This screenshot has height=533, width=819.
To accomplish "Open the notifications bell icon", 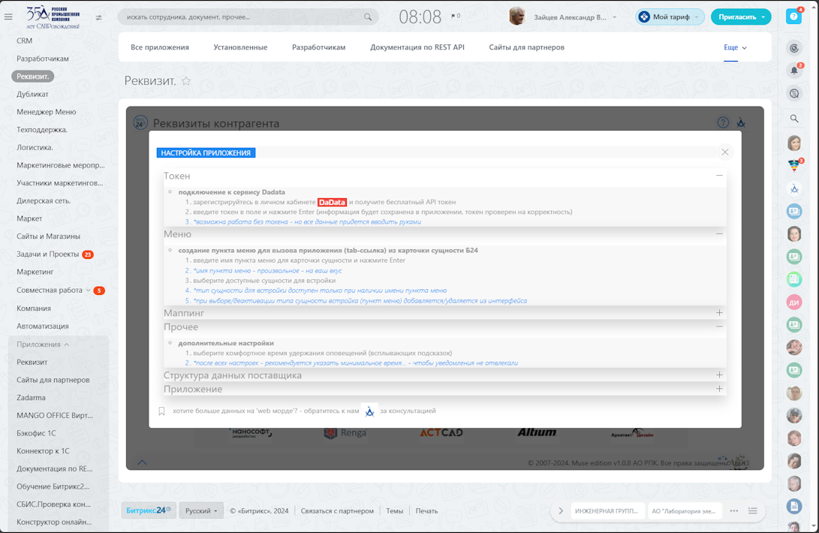I will pos(794,71).
